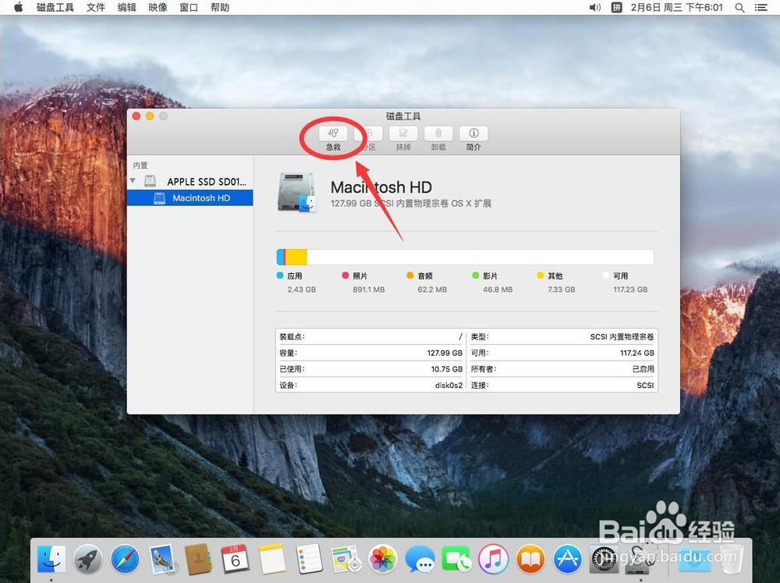This screenshot has width=780, height=583.
Task: Click the green 影片 legend dot
Action: tap(476, 276)
